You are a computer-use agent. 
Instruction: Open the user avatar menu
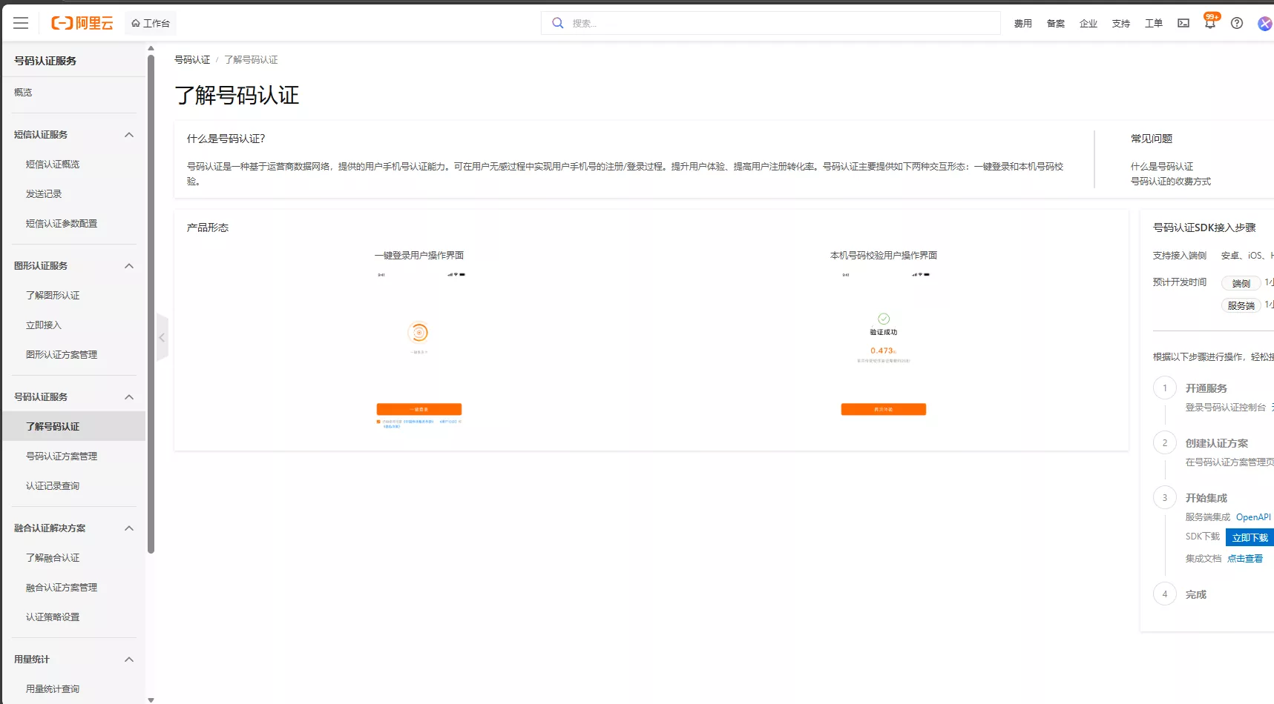1264,23
